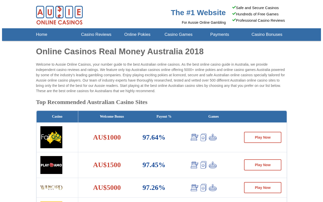Click Play Now for the AU$1500 bonus casino
This screenshot has height=202, width=323.
263,165
